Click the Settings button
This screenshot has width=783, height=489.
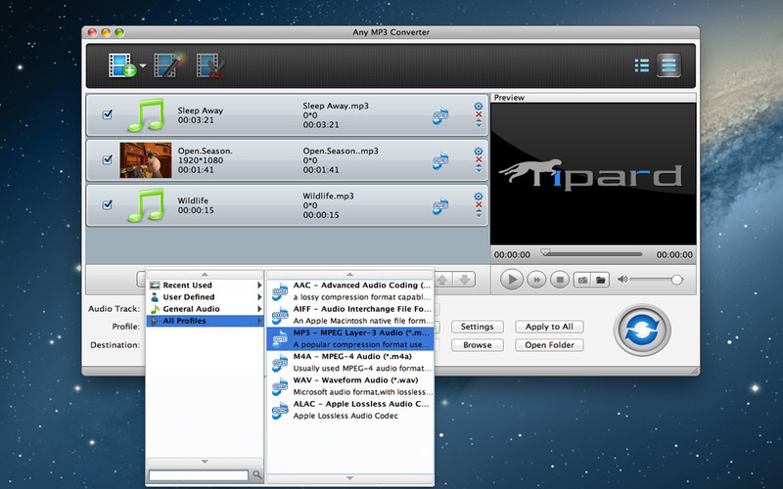[x=477, y=327]
